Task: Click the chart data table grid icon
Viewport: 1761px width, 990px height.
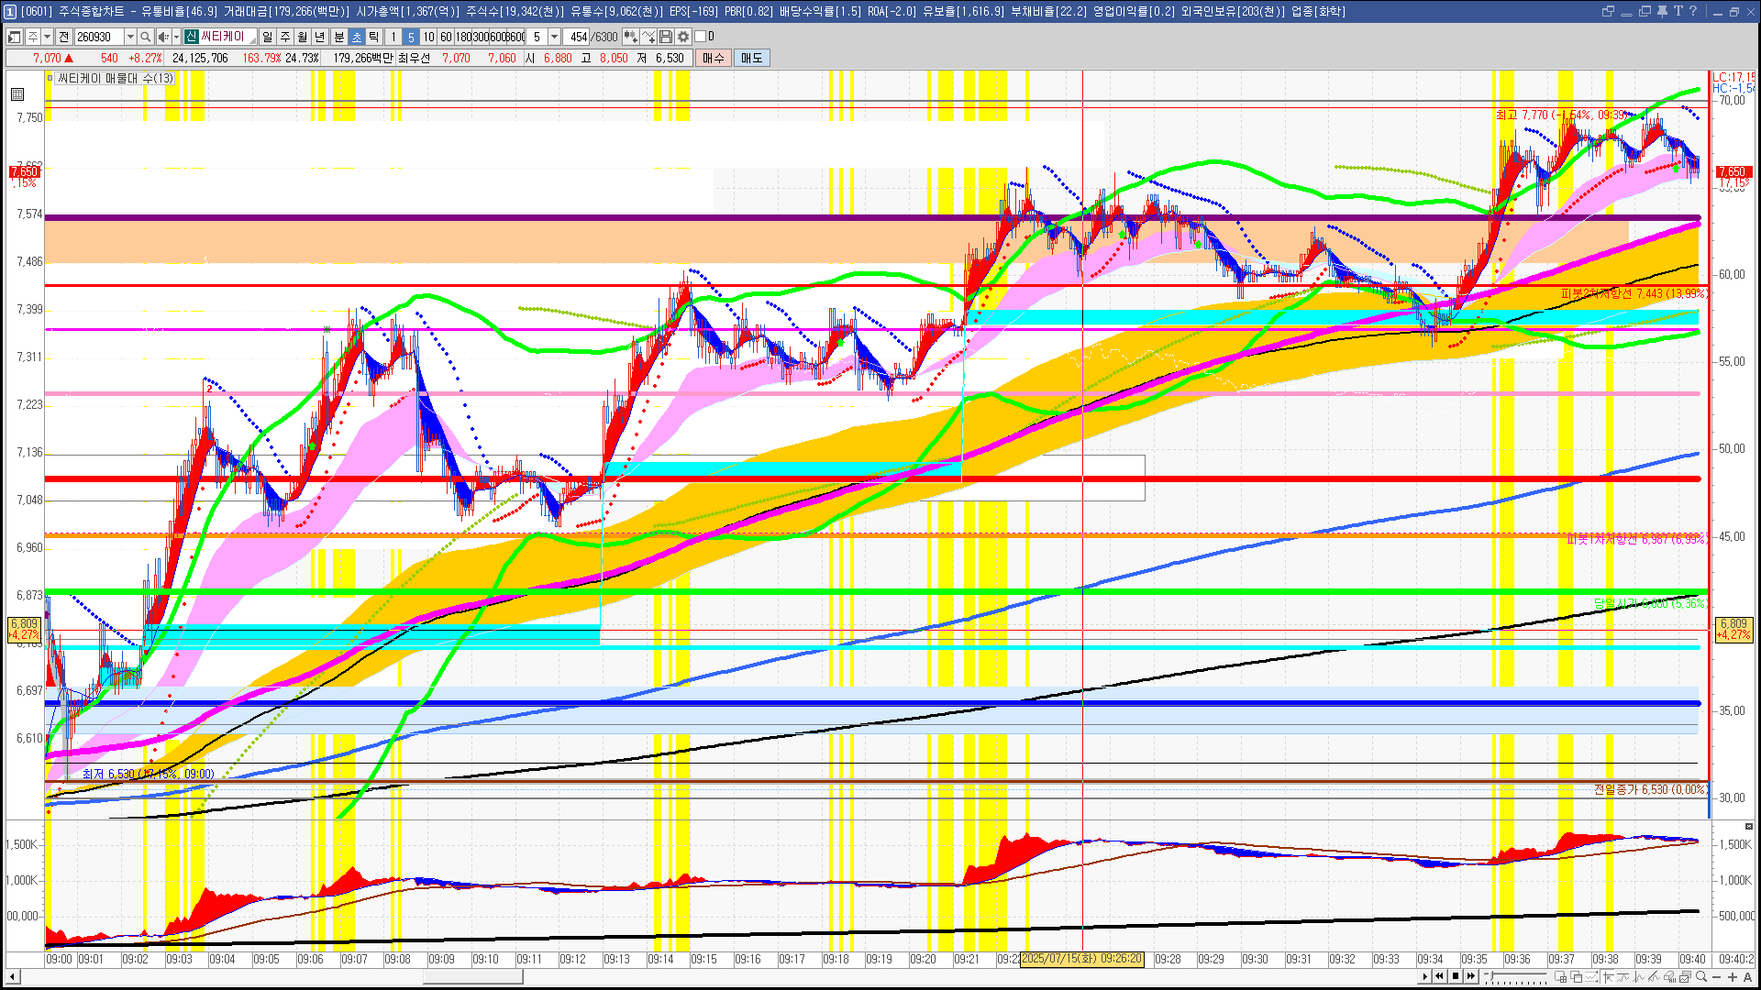Action: pyautogui.click(x=17, y=94)
